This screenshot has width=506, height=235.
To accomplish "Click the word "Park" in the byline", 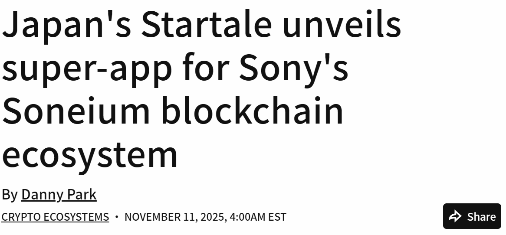I will coord(81,195).
